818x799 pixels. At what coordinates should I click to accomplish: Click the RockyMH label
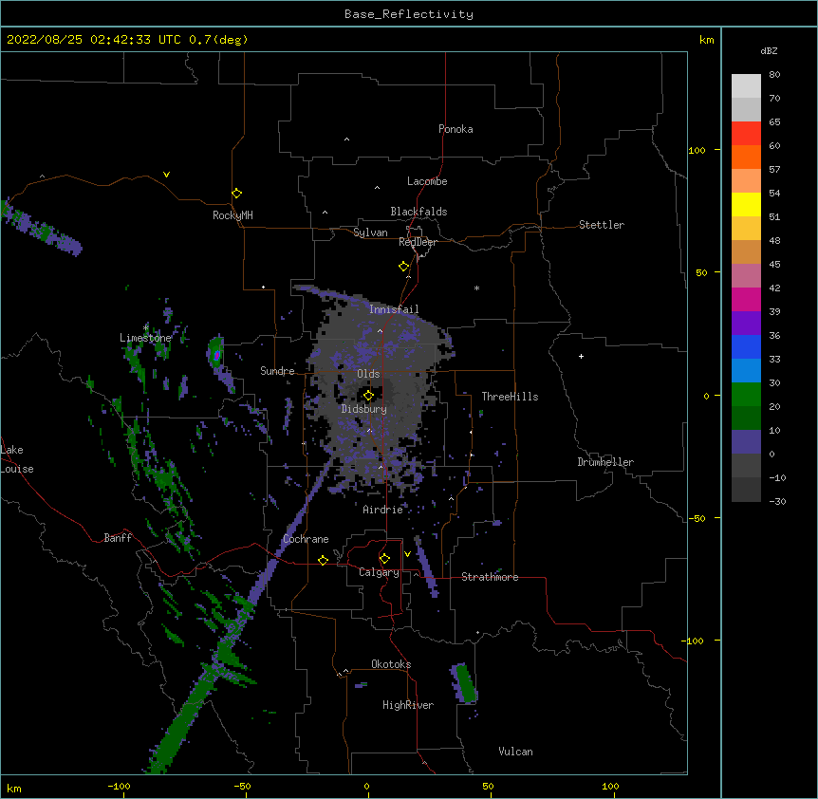[232, 215]
